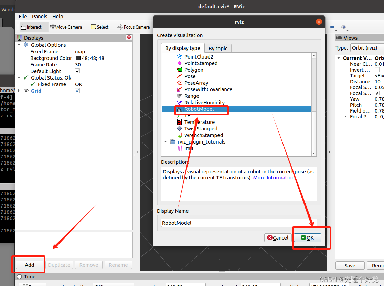Activate the Select tool
Image resolution: width=384 pixels, height=286 pixels.
[x=99, y=27]
